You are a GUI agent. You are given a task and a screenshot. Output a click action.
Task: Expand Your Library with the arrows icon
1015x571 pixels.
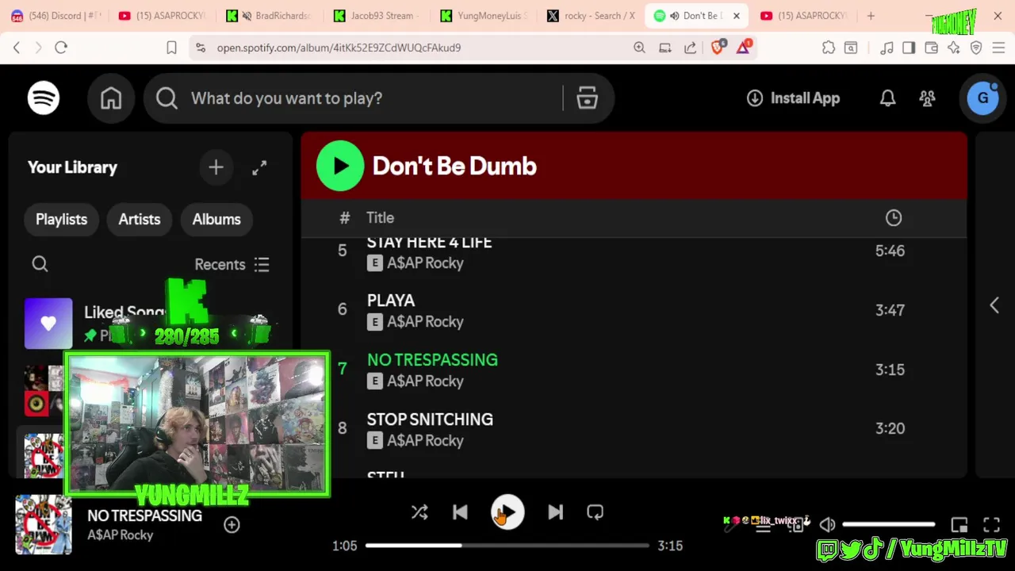259,167
